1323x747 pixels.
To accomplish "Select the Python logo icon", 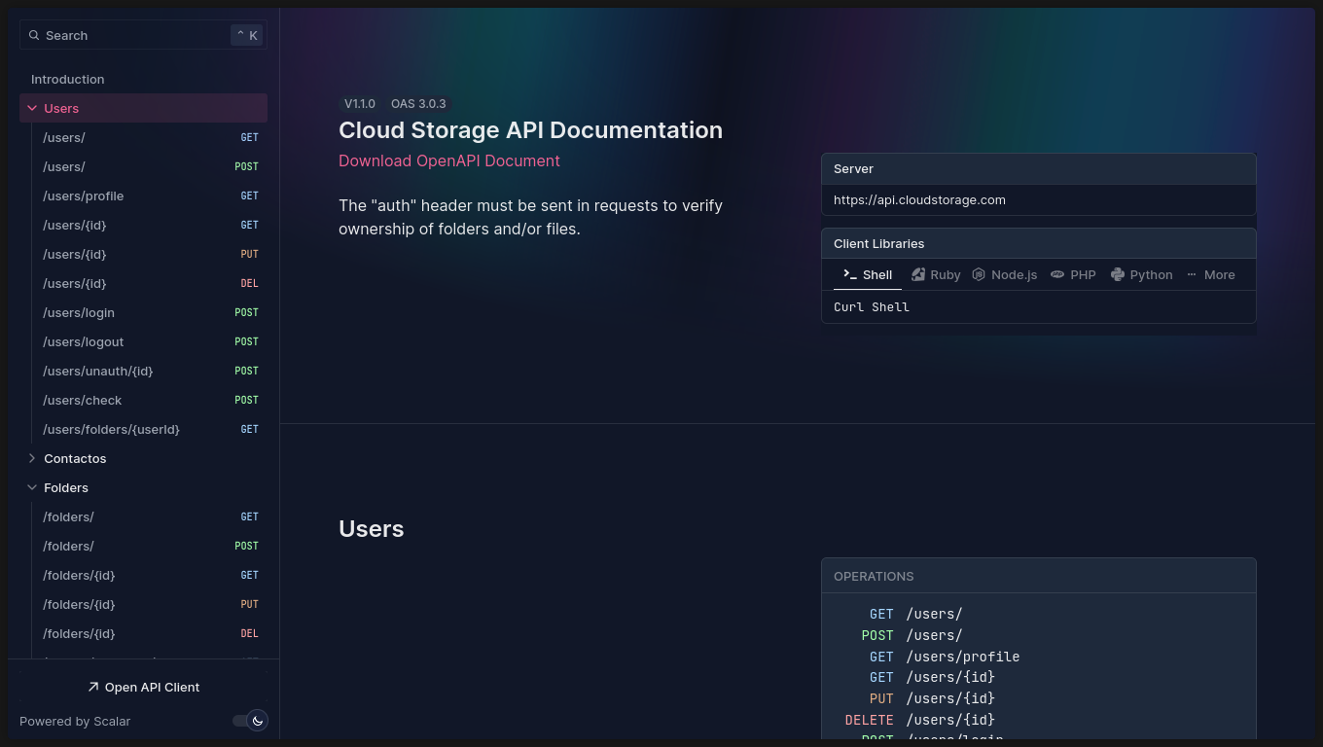I will tap(1118, 274).
